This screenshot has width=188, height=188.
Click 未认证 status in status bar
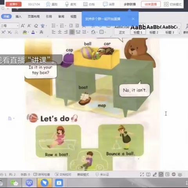tap(102, 174)
